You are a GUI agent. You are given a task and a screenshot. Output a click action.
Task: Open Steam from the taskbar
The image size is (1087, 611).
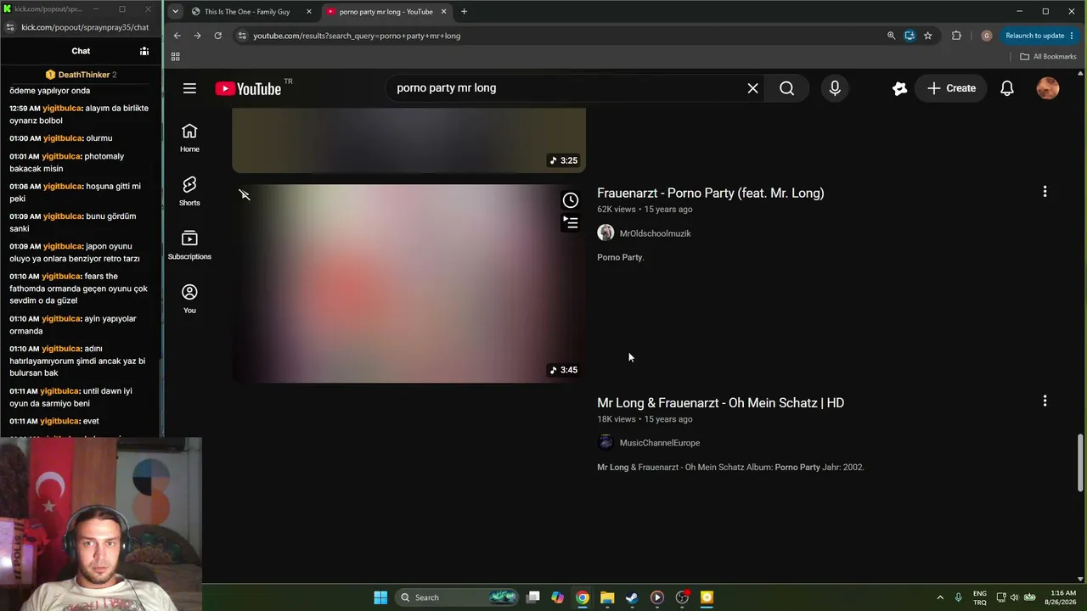coord(632,597)
